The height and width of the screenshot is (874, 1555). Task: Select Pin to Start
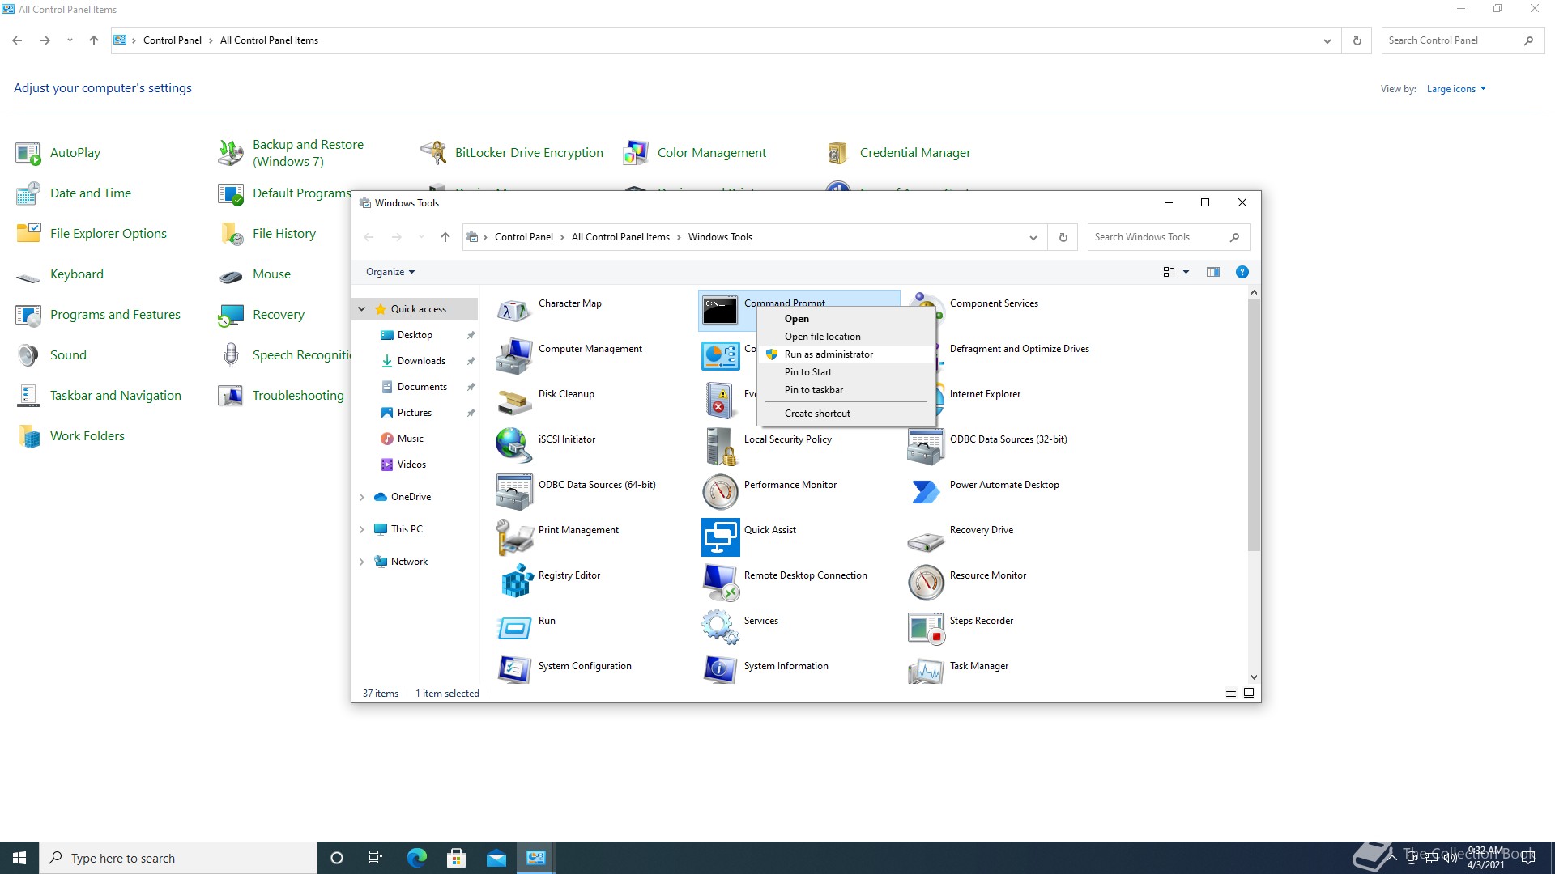click(x=846, y=372)
